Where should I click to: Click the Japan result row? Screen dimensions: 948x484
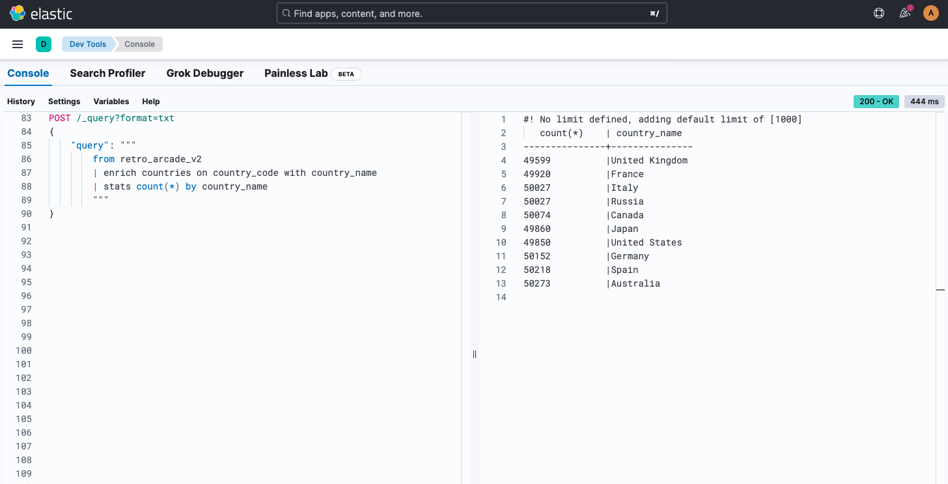[x=581, y=229]
